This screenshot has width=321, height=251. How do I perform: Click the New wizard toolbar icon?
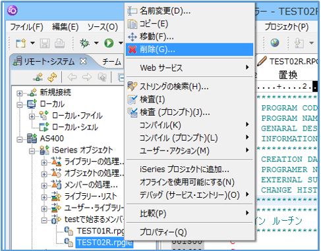coord(20,43)
